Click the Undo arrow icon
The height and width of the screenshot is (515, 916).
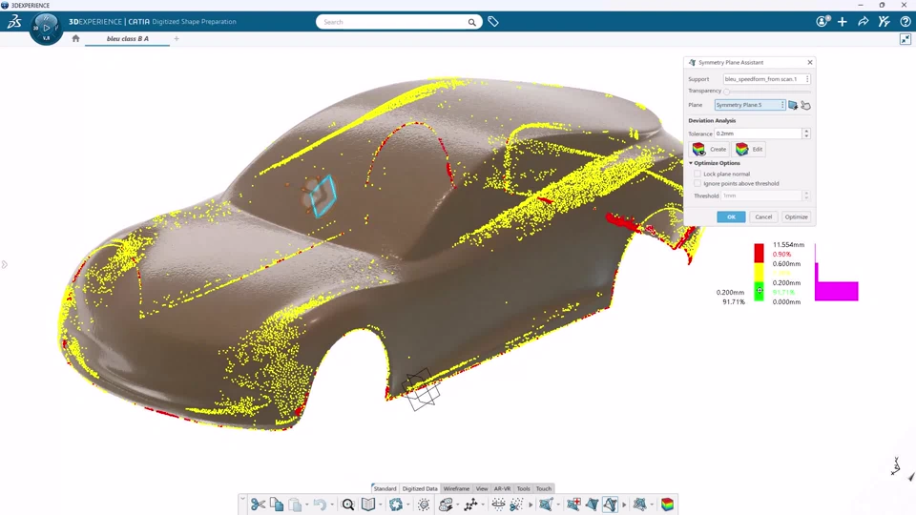tap(320, 505)
